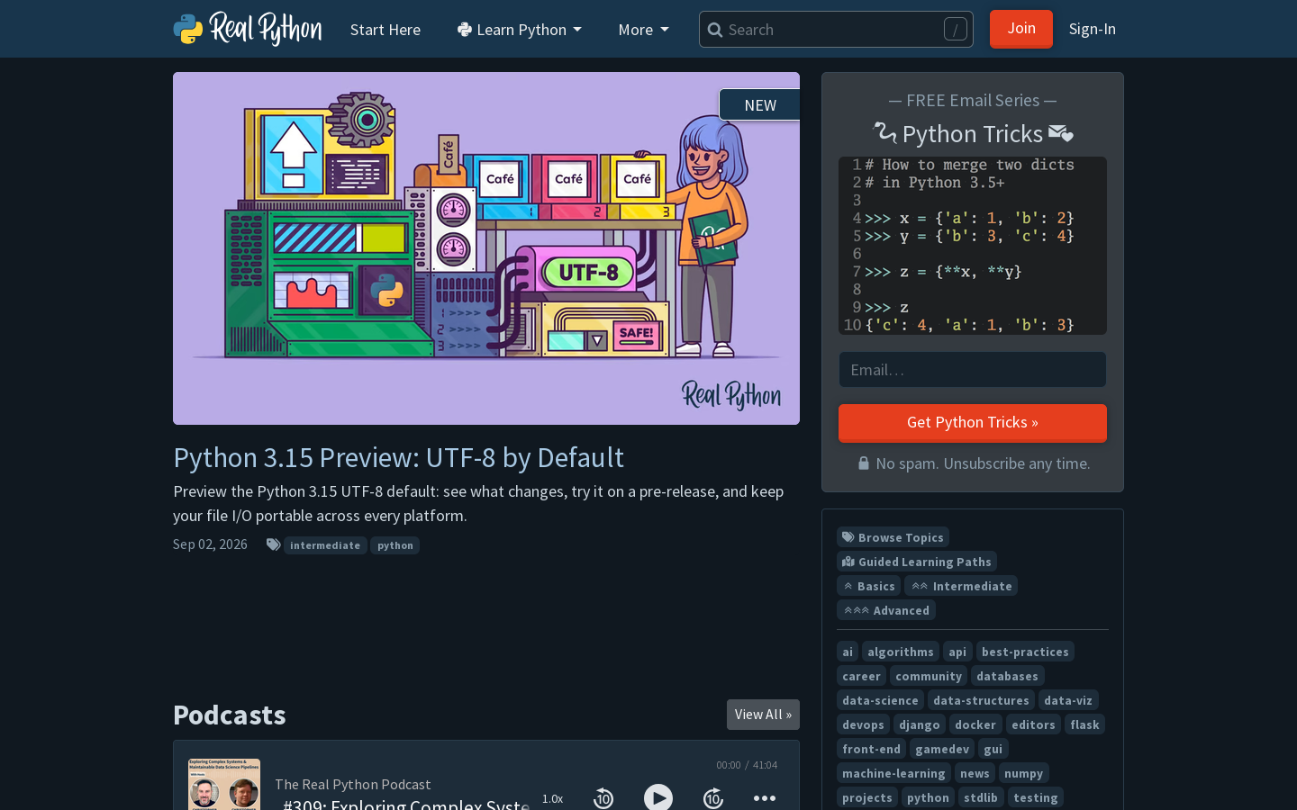The width and height of the screenshot is (1297, 810).
Task: Click the red Join button
Action: [x=1021, y=29]
